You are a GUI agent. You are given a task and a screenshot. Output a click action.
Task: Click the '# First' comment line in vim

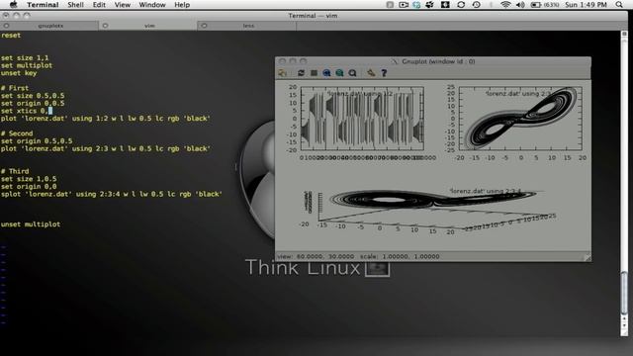point(15,88)
